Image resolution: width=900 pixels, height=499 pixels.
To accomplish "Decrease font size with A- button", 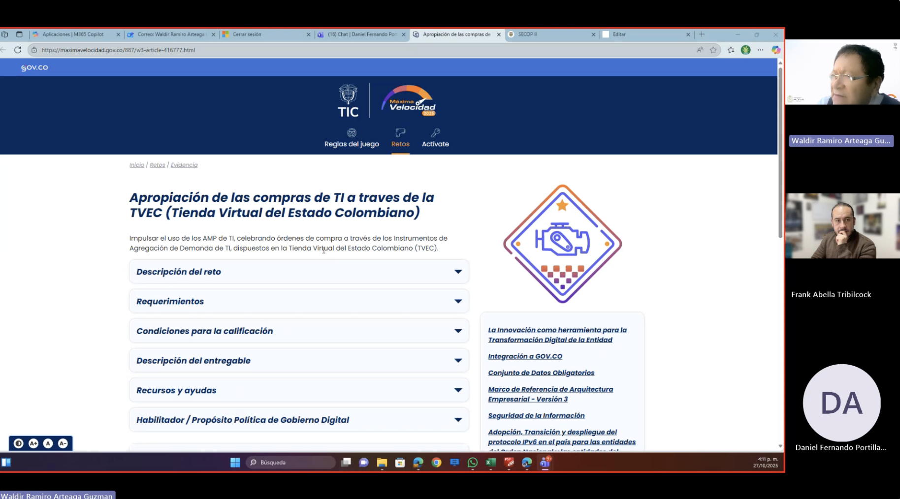I will (63, 443).
